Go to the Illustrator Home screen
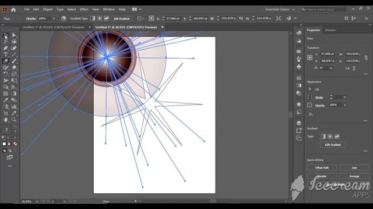The height and width of the screenshot is (209, 373). pyautogui.click(x=13, y=9)
